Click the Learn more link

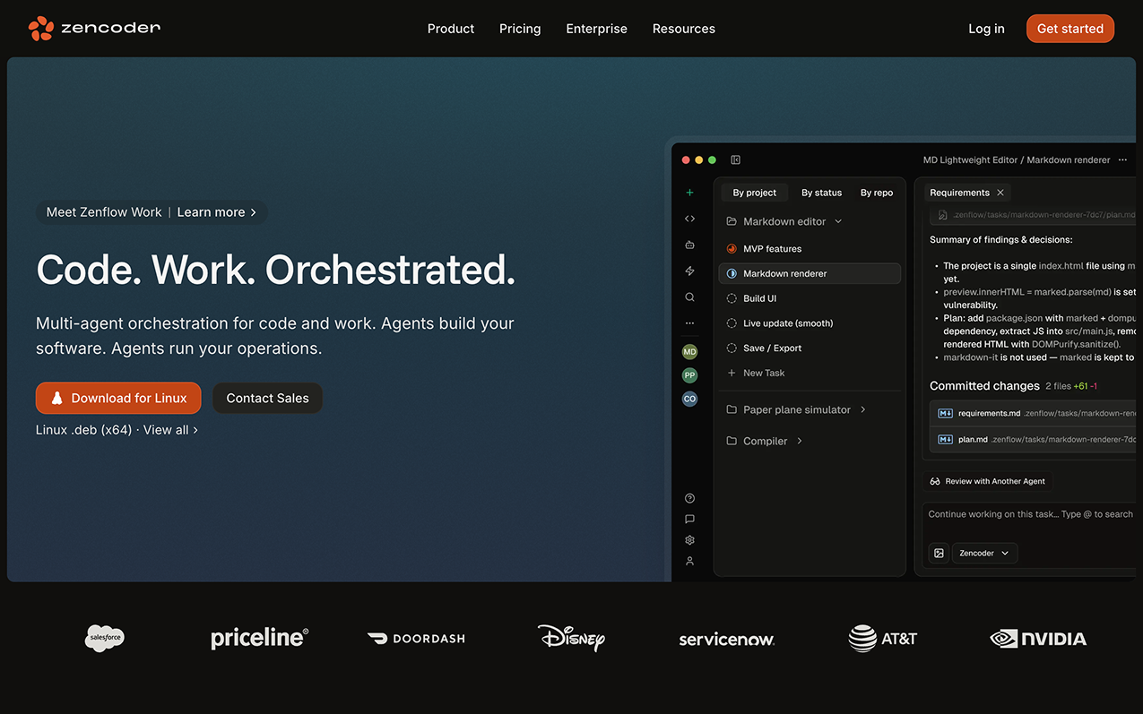pos(217,212)
